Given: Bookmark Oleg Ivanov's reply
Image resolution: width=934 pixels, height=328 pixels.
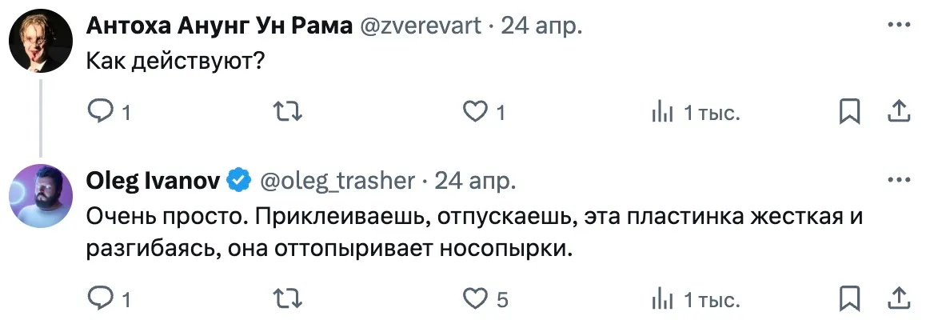Looking at the screenshot, I should tap(849, 299).
